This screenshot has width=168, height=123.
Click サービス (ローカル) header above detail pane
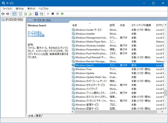(x=42, y=20)
